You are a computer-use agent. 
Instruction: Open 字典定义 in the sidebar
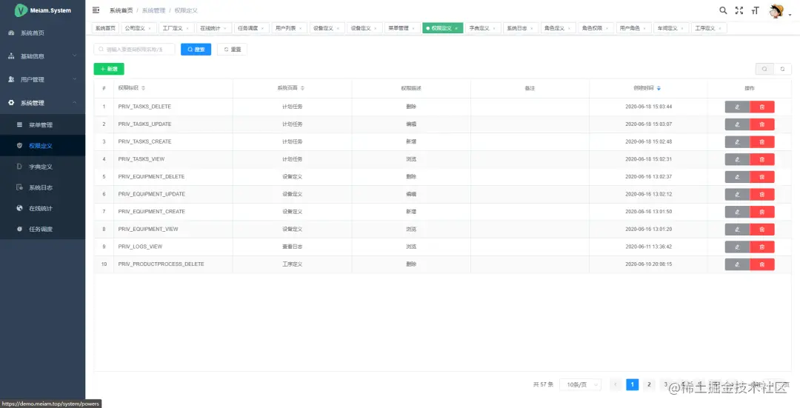[x=43, y=167]
